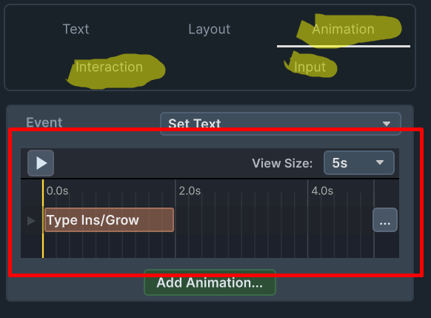Open the three-dots track options button
Image resolution: width=431 pixels, height=318 pixels.
(x=385, y=220)
